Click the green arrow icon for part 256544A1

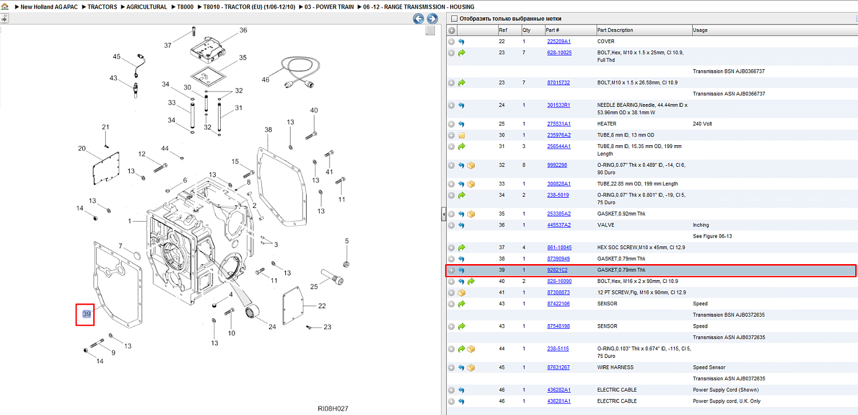462,146
